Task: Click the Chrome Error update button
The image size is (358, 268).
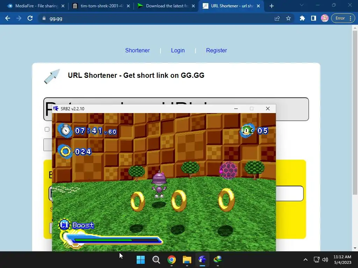Action: [x=343, y=18]
